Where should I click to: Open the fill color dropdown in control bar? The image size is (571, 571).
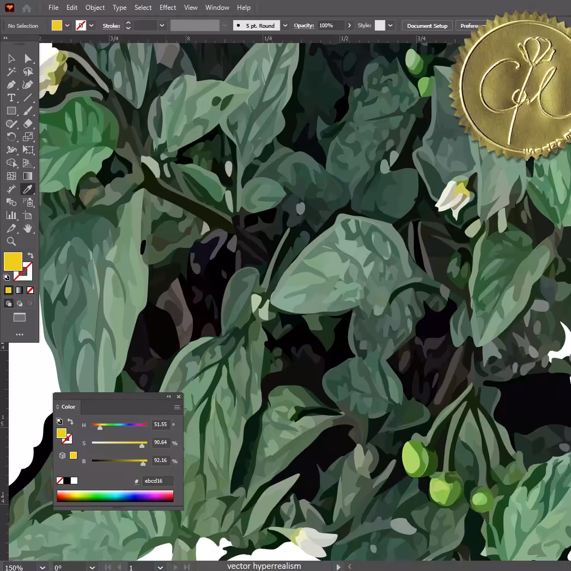pyautogui.click(x=68, y=26)
